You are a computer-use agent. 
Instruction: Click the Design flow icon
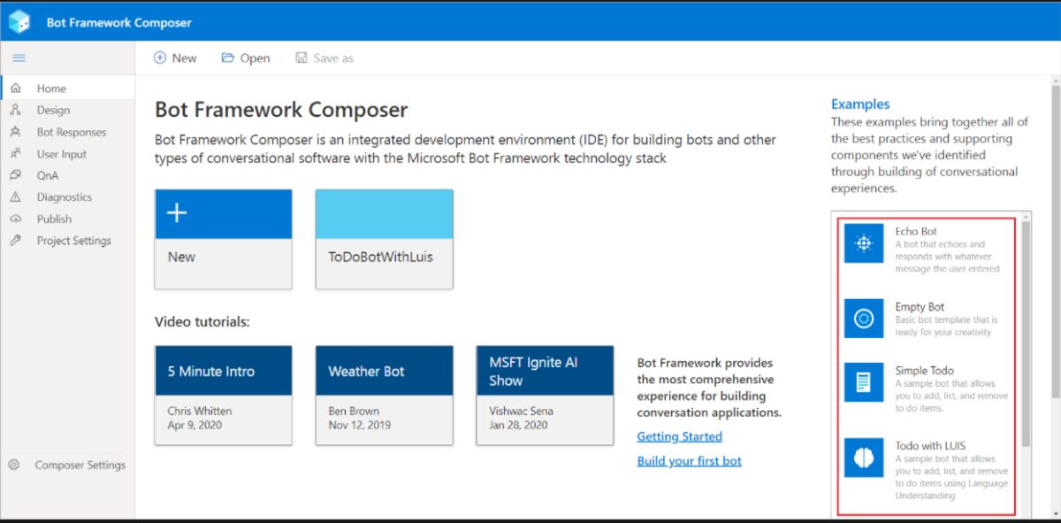[15, 110]
